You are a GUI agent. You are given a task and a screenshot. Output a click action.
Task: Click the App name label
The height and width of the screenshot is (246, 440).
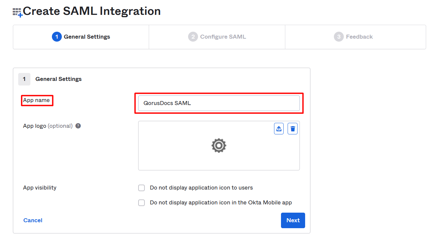[x=36, y=100]
